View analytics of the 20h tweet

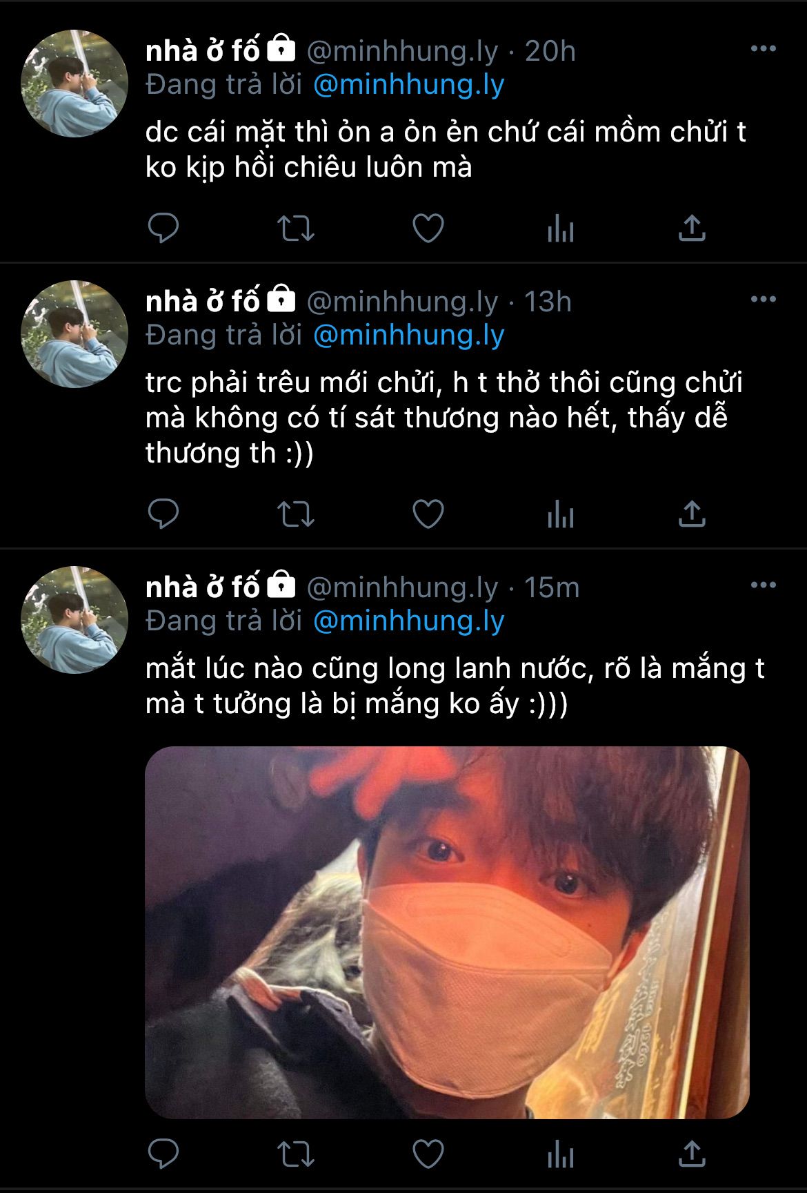tap(560, 229)
